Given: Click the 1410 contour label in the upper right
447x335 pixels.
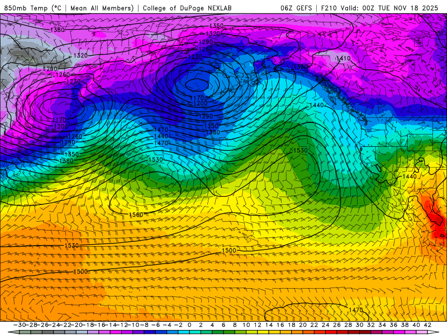Looking at the screenshot, I should (343, 59).
